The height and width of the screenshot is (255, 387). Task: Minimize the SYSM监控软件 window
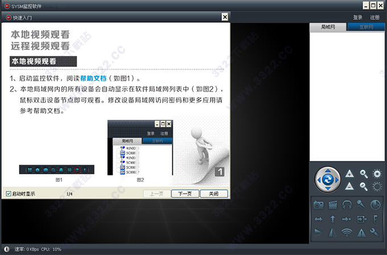pyautogui.click(x=366, y=6)
